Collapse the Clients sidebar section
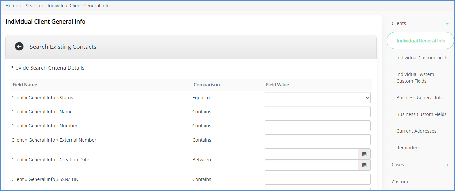The image size is (455, 191). (x=447, y=24)
